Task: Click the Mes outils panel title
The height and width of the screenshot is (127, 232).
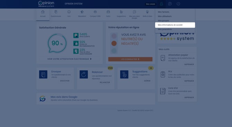Action: [x=164, y=49]
